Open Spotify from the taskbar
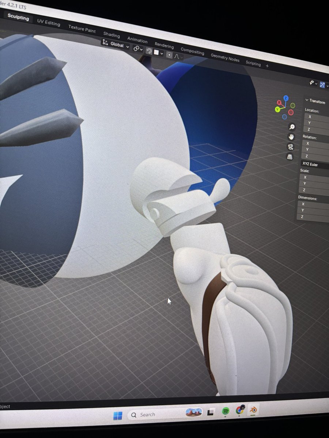This screenshot has width=329, height=438. pos(226,411)
